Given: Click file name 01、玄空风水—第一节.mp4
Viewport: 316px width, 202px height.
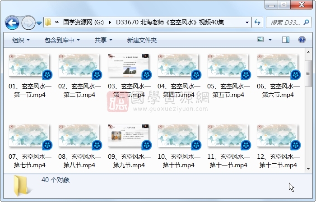Looking at the screenshot, I should click(x=30, y=91).
